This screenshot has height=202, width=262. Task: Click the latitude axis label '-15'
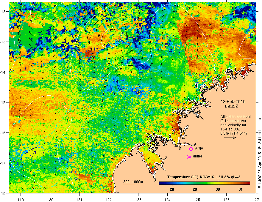click(x=3, y=102)
